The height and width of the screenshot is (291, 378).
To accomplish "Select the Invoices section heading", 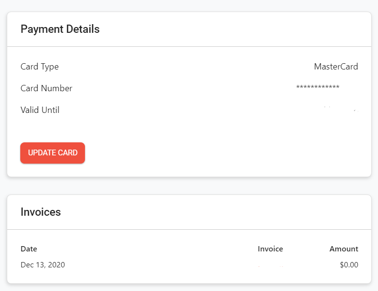I will point(41,212).
